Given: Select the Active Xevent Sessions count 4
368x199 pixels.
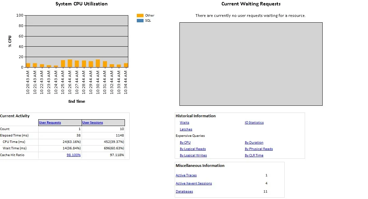Looking at the screenshot, I should (266, 183).
